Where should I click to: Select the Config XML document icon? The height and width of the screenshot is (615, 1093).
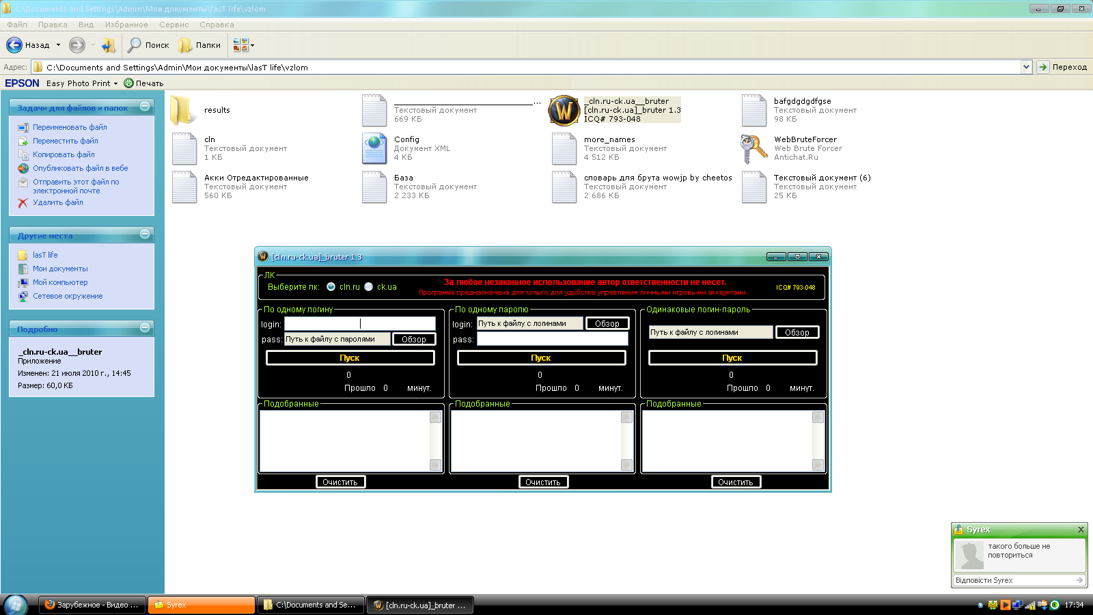coord(374,148)
